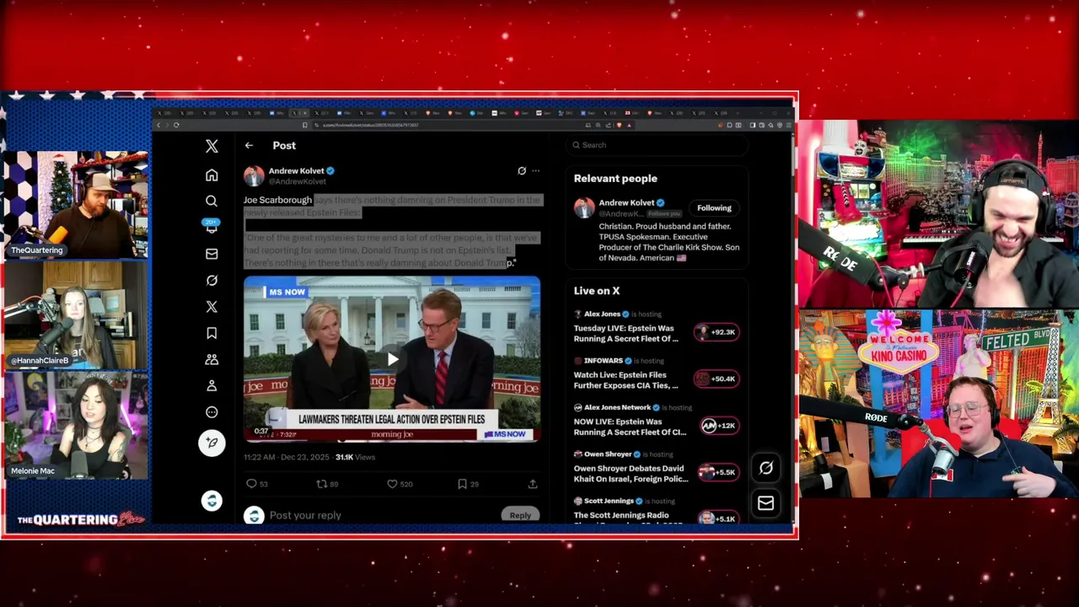Click +5.5K listeners badge
The height and width of the screenshot is (607, 1079).
pyautogui.click(x=718, y=472)
